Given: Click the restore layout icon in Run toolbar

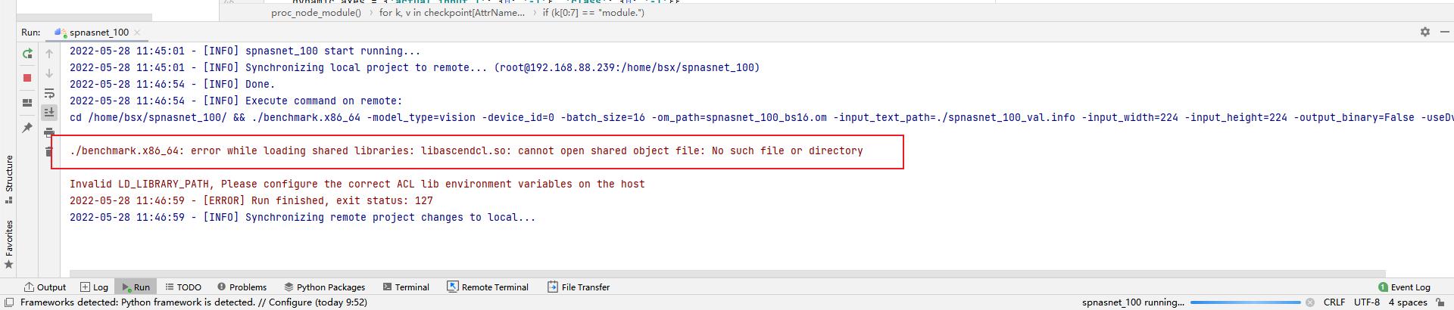Looking at the screenshot, I should [x=27, y=102].
